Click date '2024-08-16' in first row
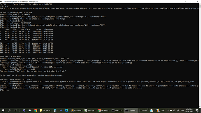 [x=48, y=31]
